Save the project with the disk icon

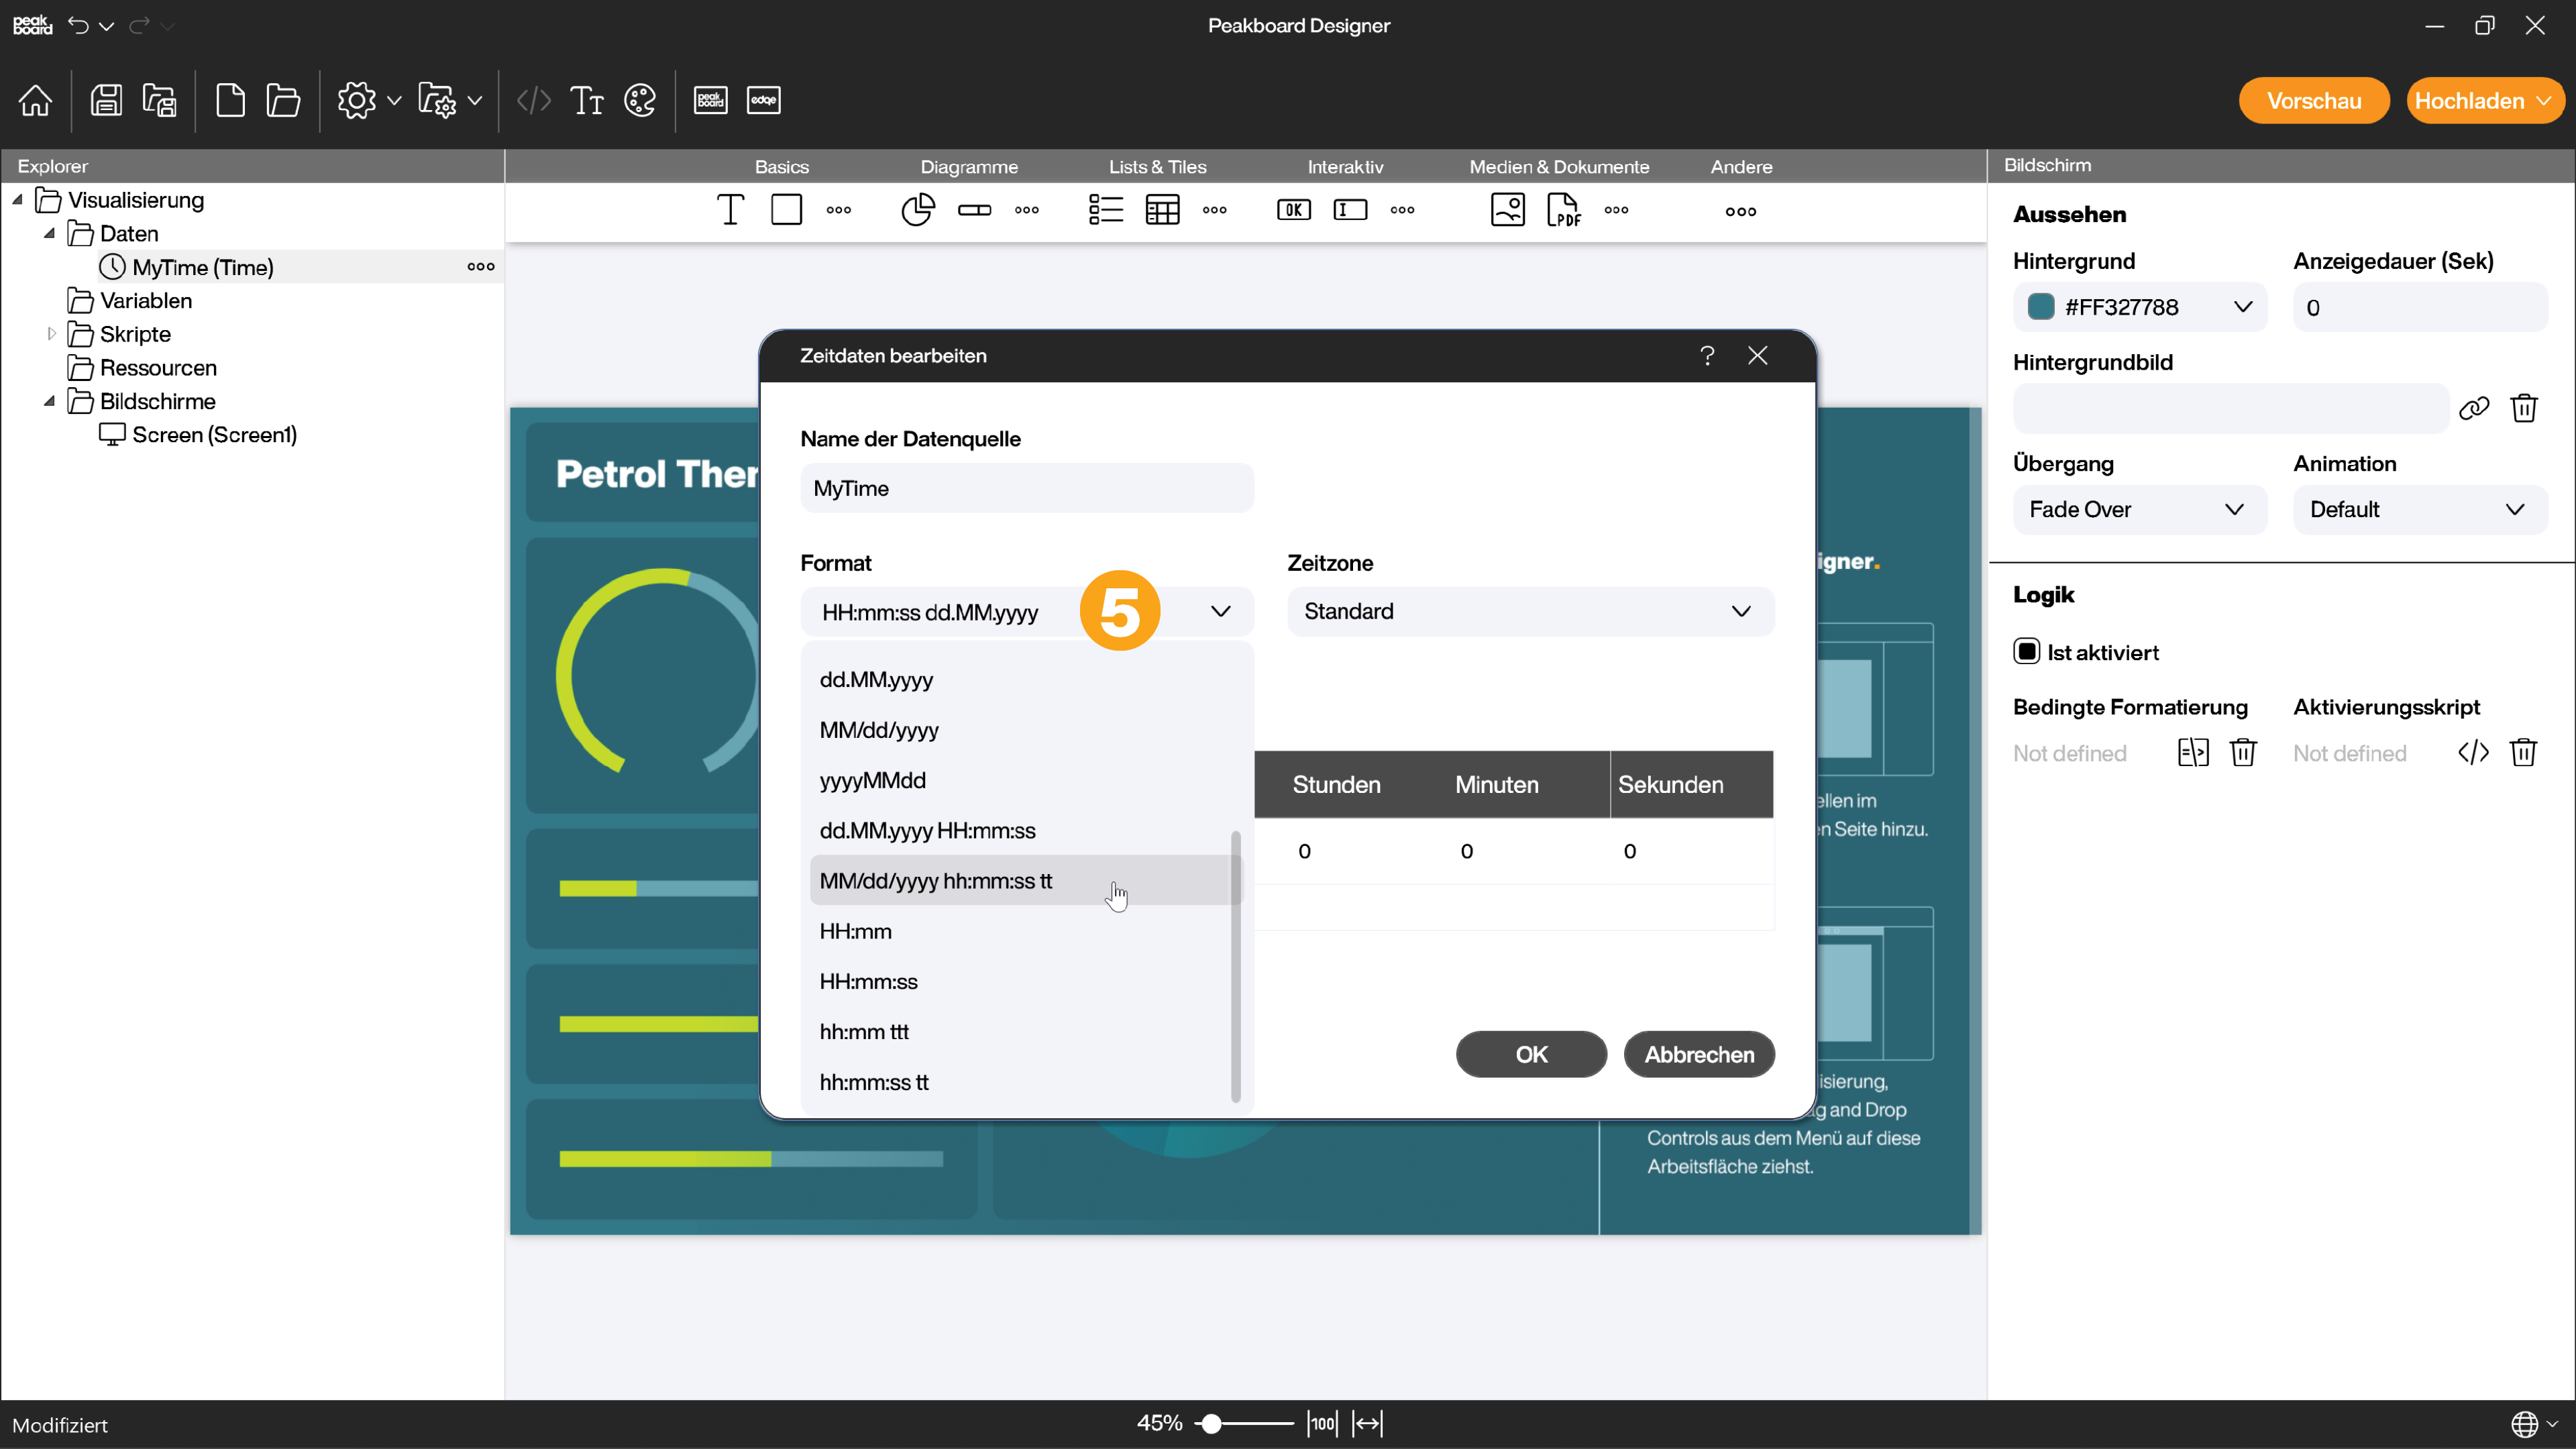tap(106, 101)
